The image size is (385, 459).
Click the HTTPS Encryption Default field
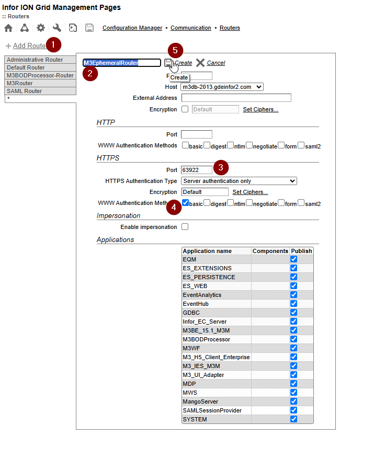[x=205, y=192]
